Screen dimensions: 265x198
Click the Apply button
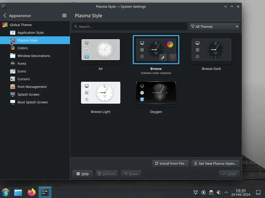(229, 174)
